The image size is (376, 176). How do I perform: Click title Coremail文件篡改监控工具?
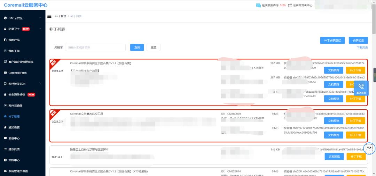pyautogui.click(x=86, y=114)
